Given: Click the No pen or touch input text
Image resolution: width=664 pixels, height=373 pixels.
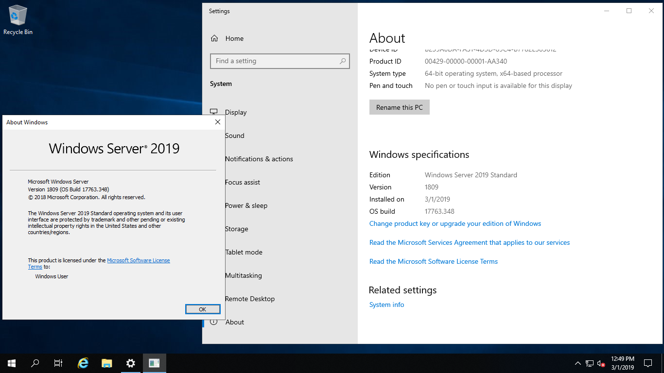Looking at the screenshot, I should click(x=498, y=85).
